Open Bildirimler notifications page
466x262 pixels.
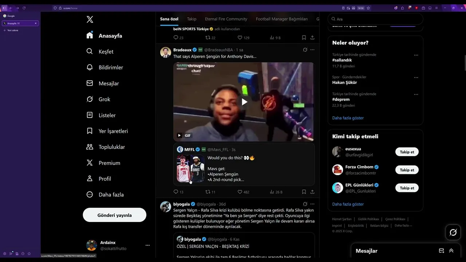[105, 67]
